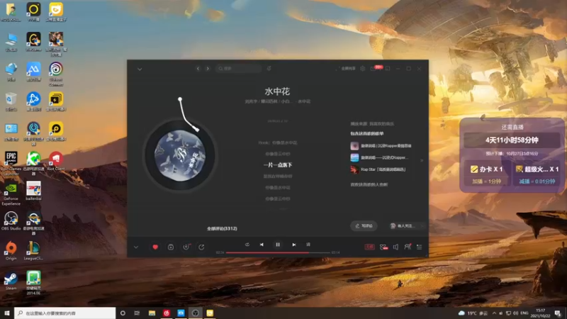Go forward with the right arrow

[208, 68]
